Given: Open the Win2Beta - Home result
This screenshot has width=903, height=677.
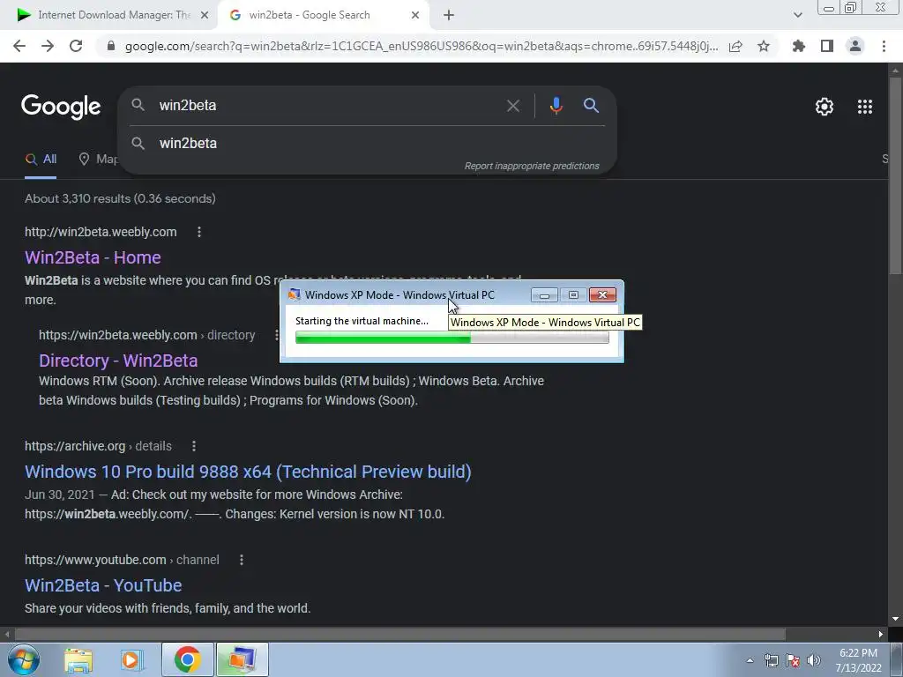Looking at the screenshot, I should click(x=93, y=257).
